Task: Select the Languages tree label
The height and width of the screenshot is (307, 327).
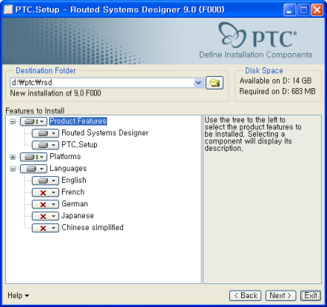Action: (x=68, y=169)
